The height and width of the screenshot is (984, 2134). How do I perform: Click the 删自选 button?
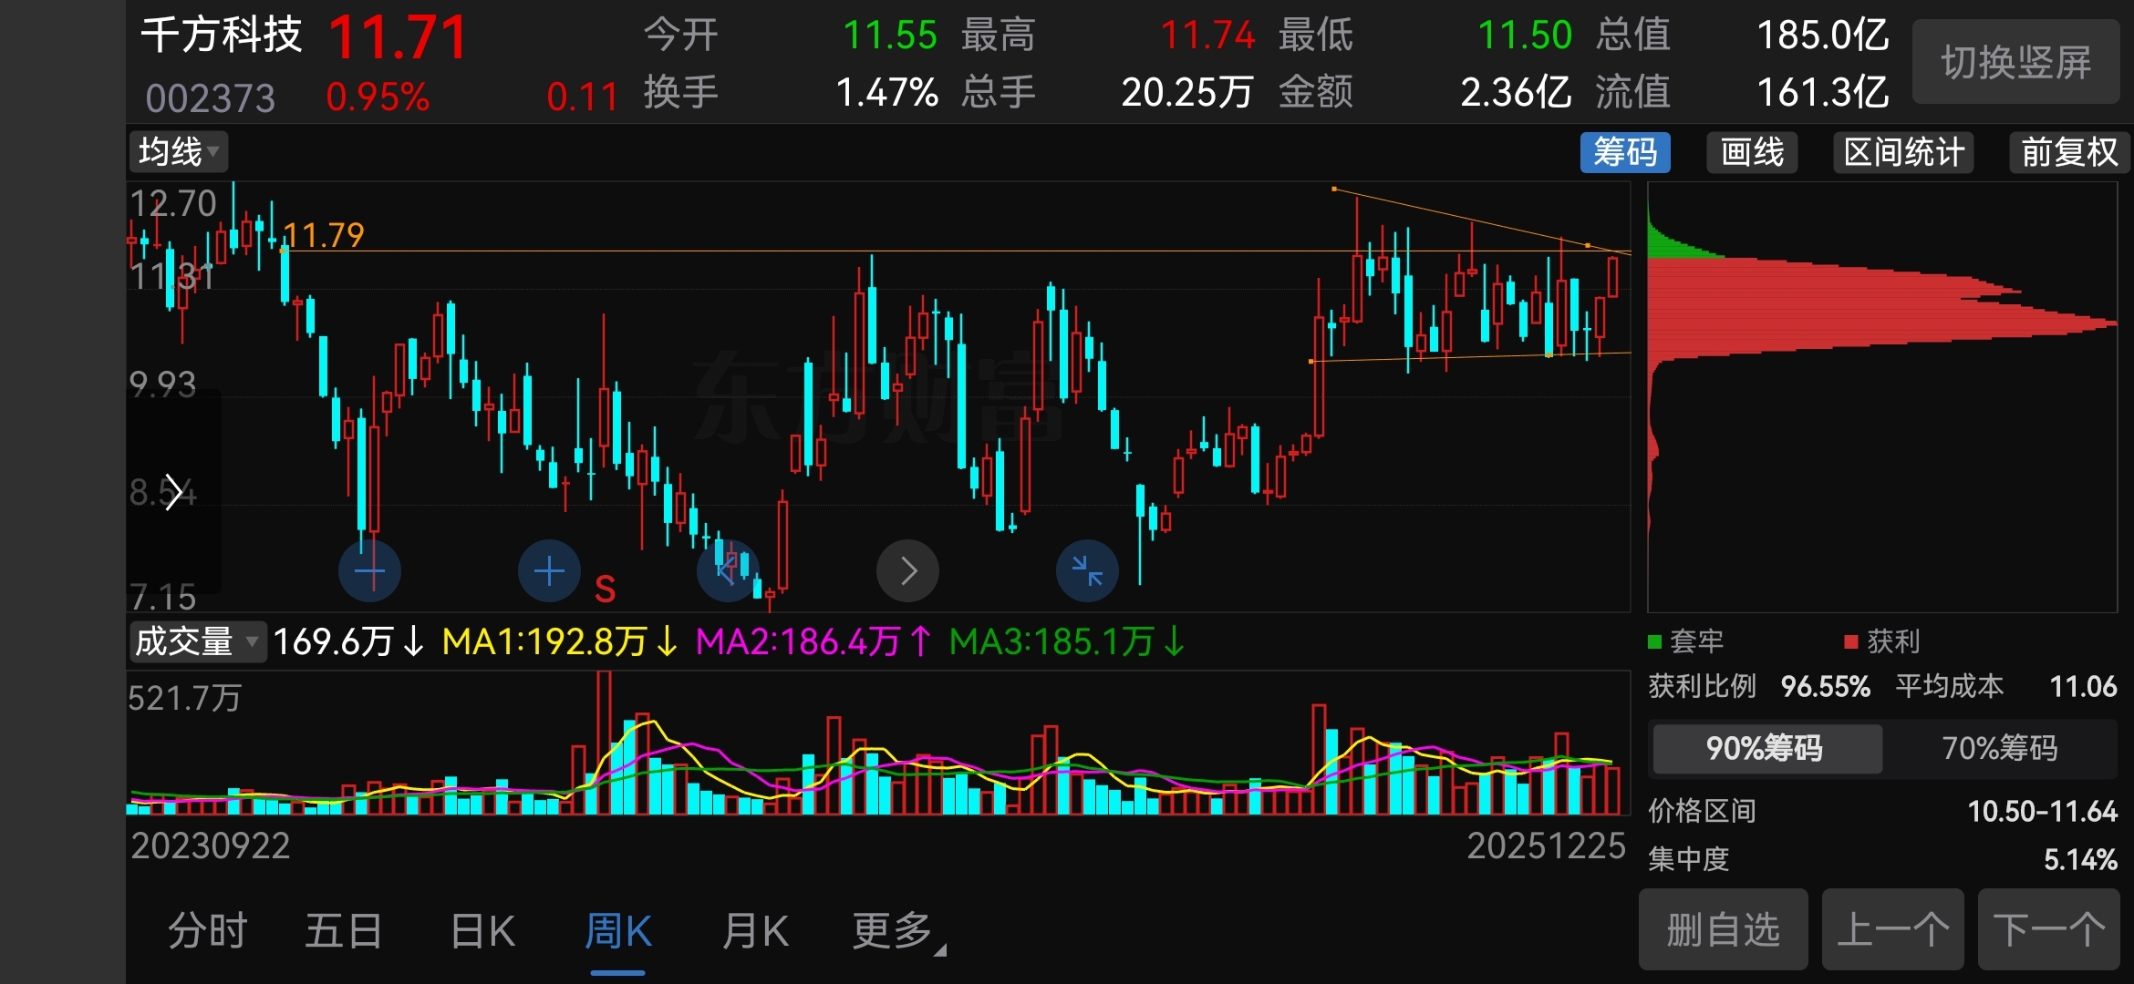pos(1723,929)
